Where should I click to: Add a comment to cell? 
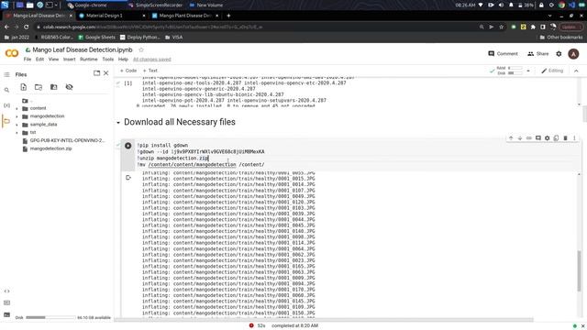538,138
